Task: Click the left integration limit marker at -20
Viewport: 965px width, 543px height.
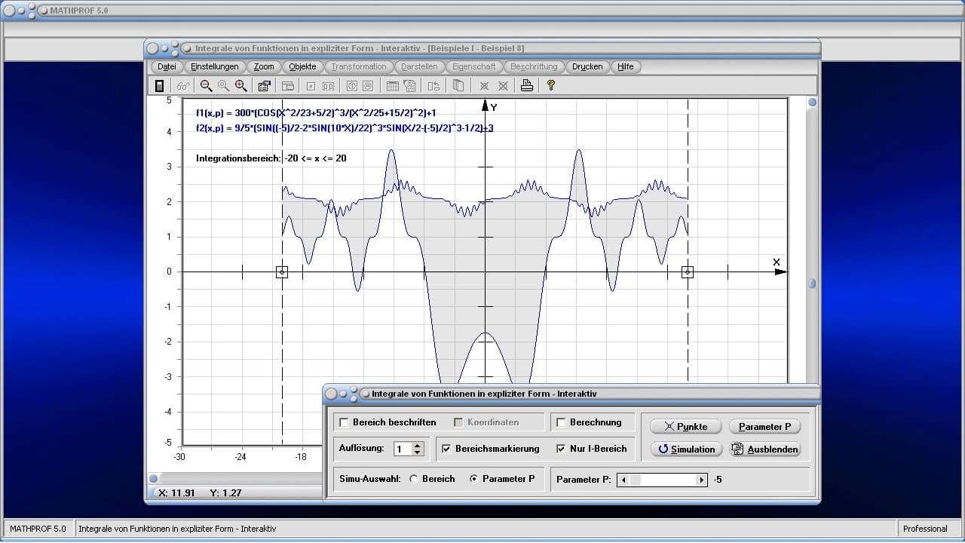Action: (x=282, y=271)
